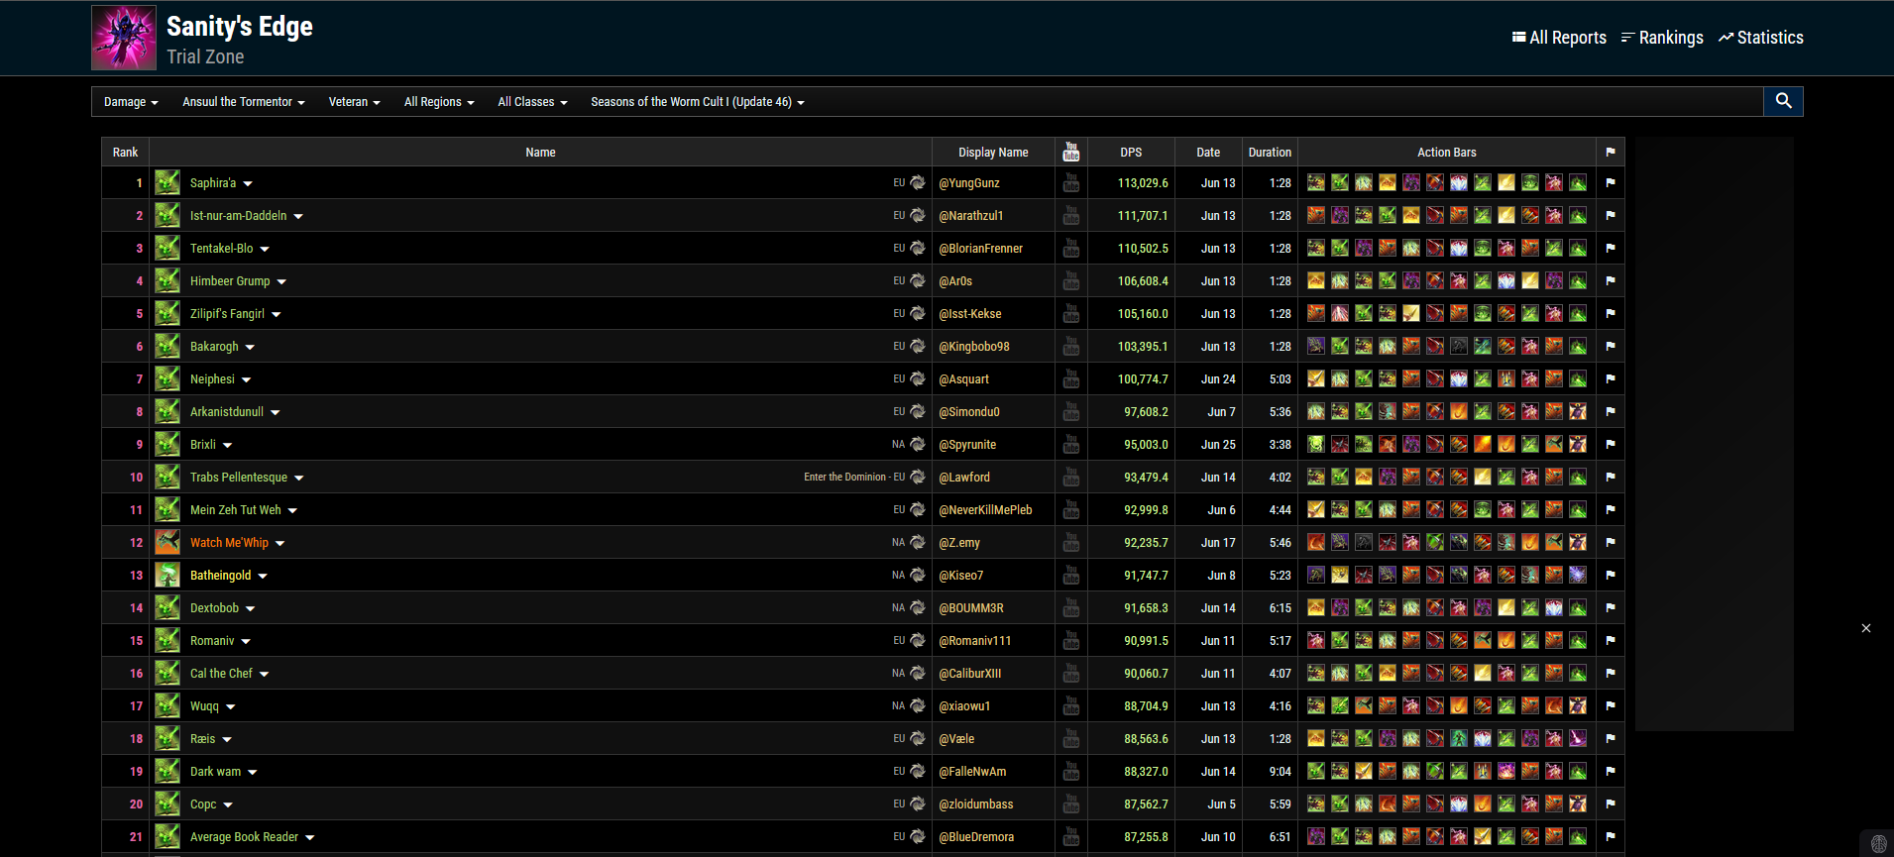Image resolution: width=1894 pixels, height=857 pixels.
Task: Click the Rank column header
Action: pos(125,153)
